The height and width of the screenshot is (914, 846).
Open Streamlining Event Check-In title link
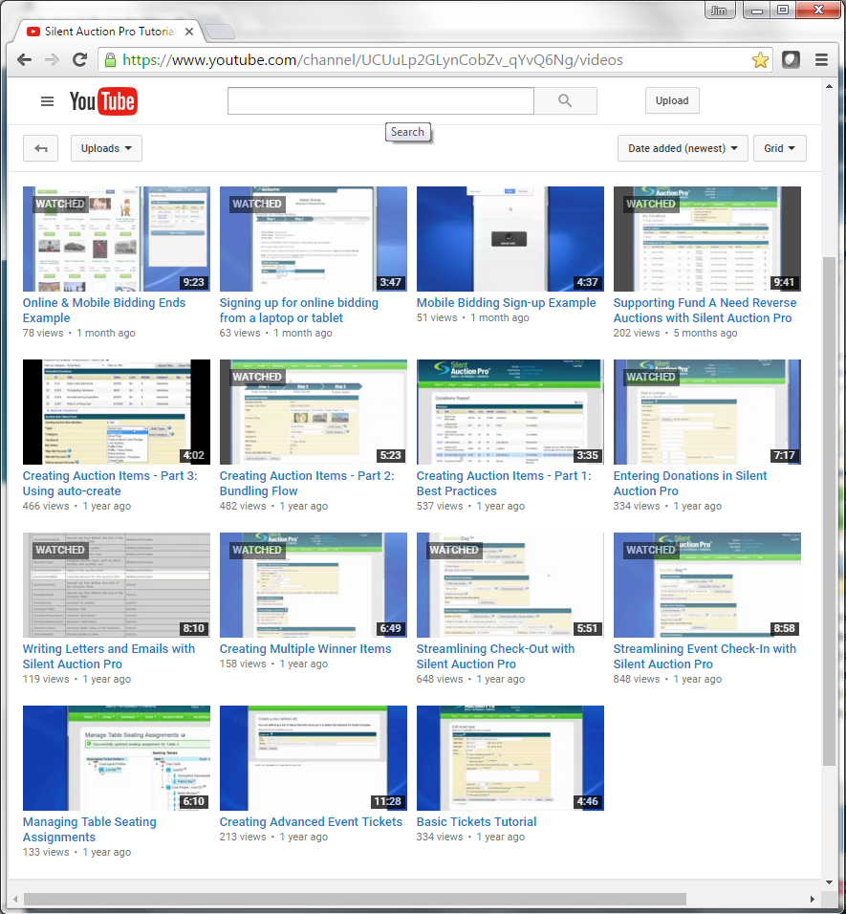coord(705,657)
